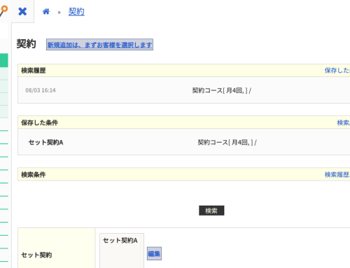The image size is (350, 268).
Task: Click the 検索履歴 link in 検索条件 header
Action: pyautogui.click(x=337, y=174)
